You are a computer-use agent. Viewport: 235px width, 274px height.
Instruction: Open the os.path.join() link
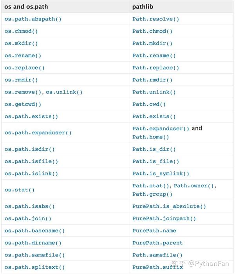coord(28,218)
